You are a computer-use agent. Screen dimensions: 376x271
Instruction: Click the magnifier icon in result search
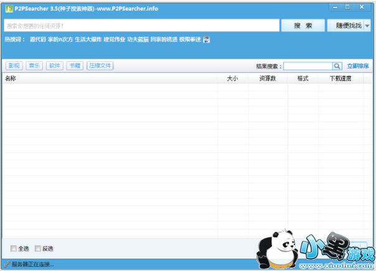(337, 66)
